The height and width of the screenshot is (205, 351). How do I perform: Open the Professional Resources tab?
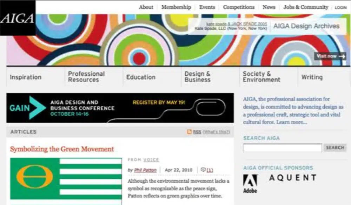click(x=86, y=77)
